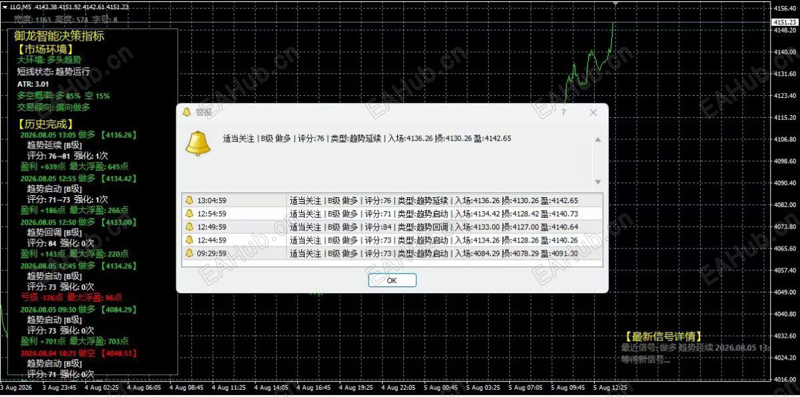
Task: Click 多空概率 多 85% 空 15% line
Action: 64,96
